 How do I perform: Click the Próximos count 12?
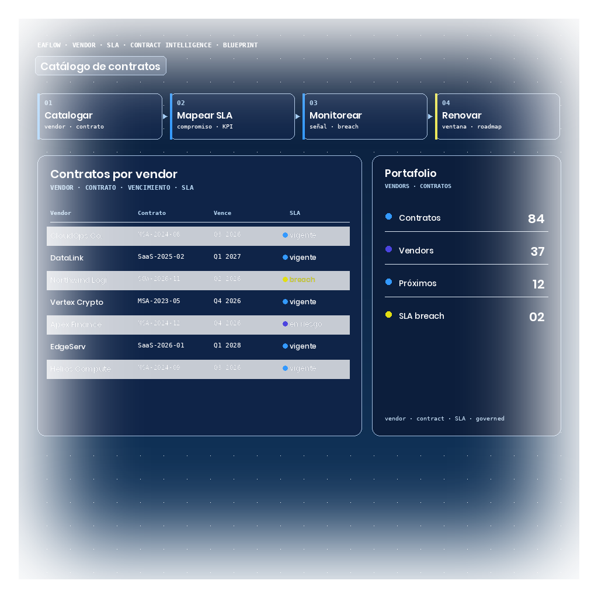538,284
